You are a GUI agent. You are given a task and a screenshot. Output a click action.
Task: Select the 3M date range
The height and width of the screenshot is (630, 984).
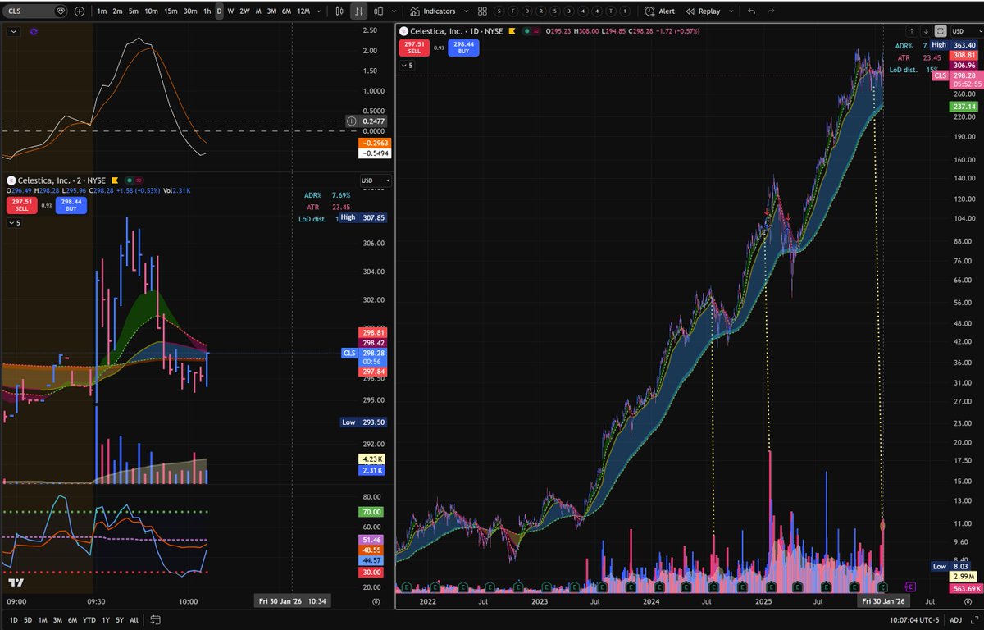coord(57,620)
